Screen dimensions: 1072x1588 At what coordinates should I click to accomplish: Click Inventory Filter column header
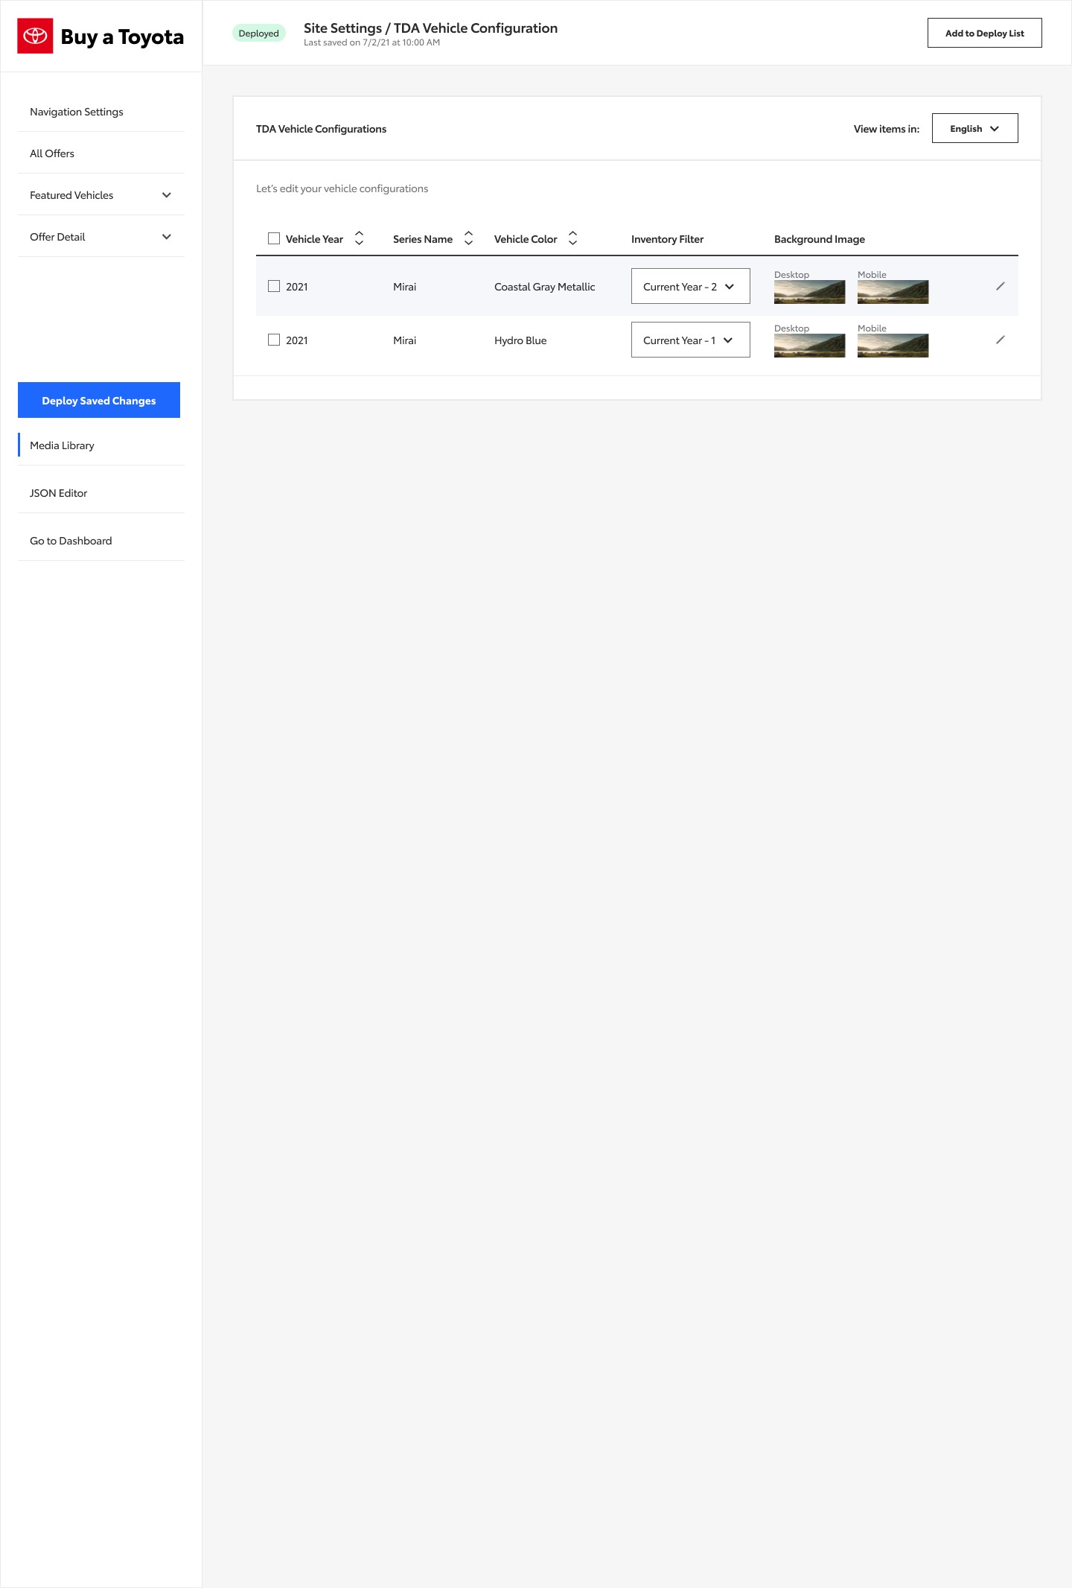667,239
